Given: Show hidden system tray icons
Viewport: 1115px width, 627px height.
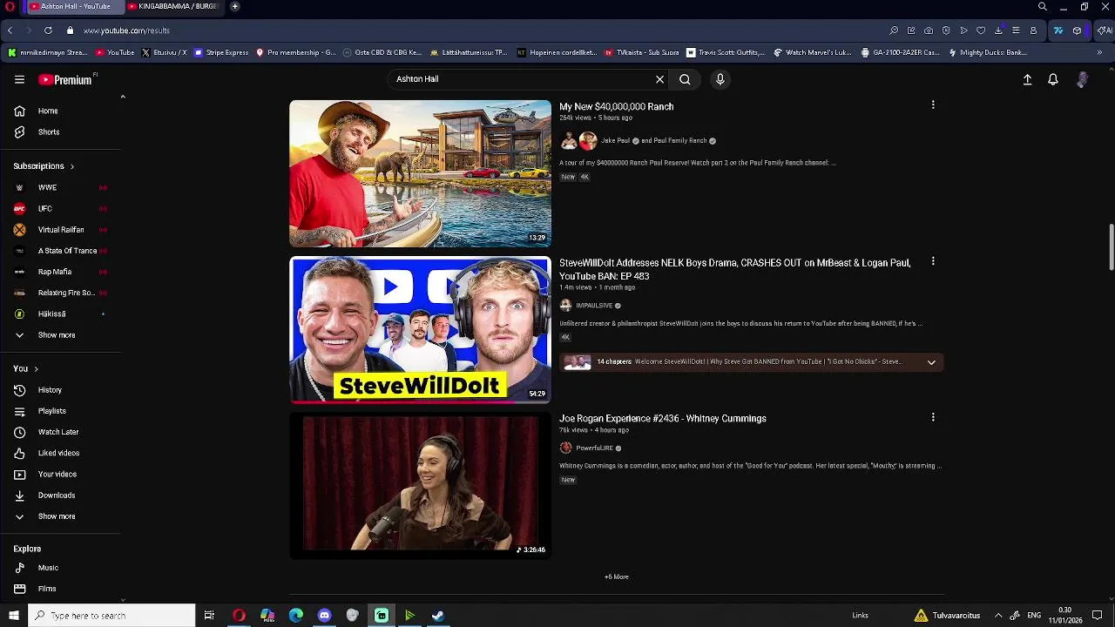Looking at the screenshot, I should click(998, 616).
